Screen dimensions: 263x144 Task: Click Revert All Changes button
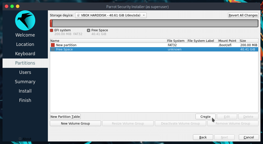(243, 15)
